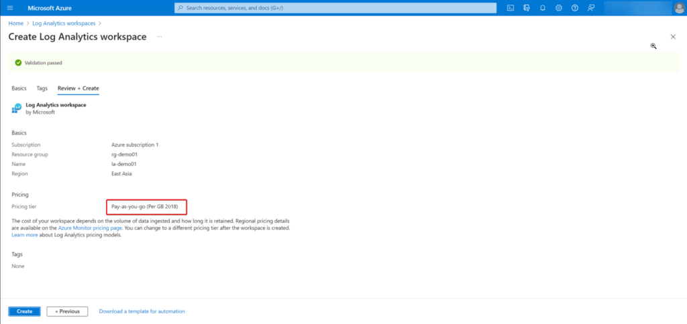
Task: Click the Pricing tier label
Action: (24, 206)
